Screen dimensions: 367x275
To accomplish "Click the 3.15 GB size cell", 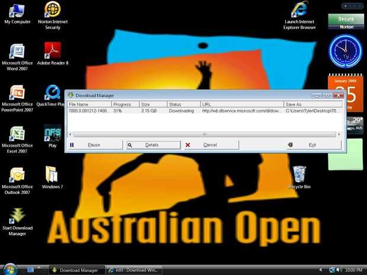I will pyautogui.click(x=153, y=111).
